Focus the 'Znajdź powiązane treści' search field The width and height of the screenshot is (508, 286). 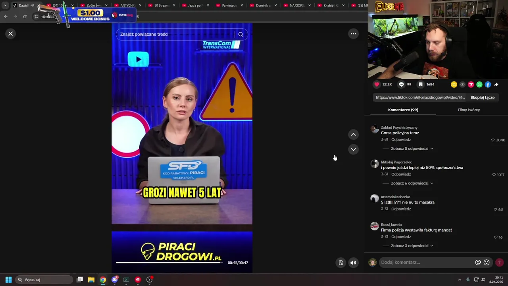175,34
